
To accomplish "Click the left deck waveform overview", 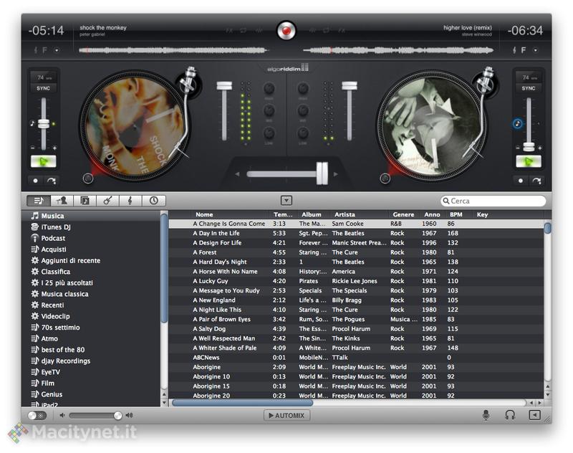I will (x=173, y=50).
